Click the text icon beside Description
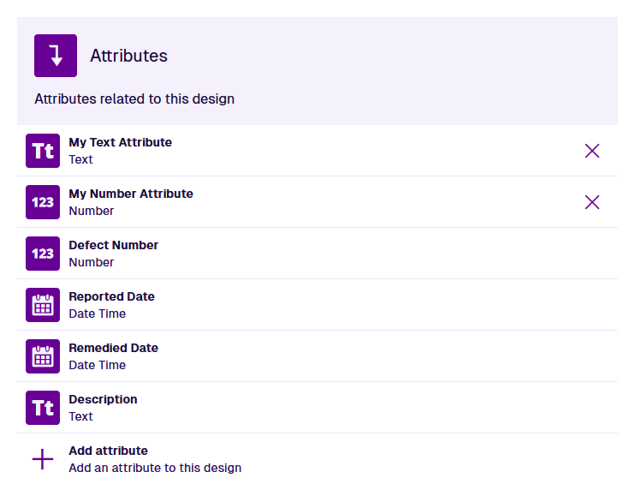This screenshot has width=635, height=484. pos(43,408)
